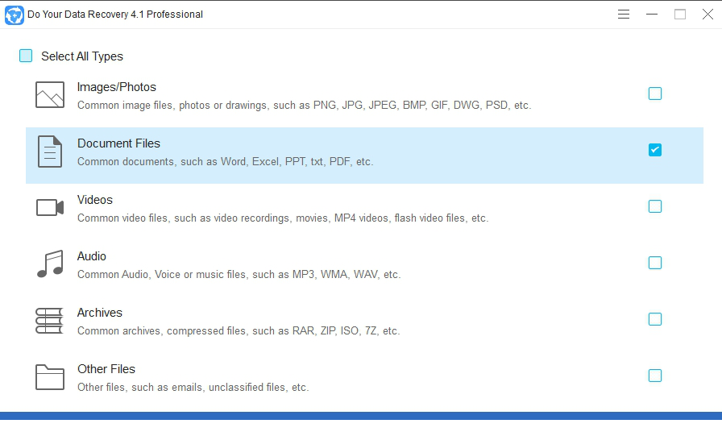Check the Audio checkbox
722x436 pixels.
tap(655, 263)
